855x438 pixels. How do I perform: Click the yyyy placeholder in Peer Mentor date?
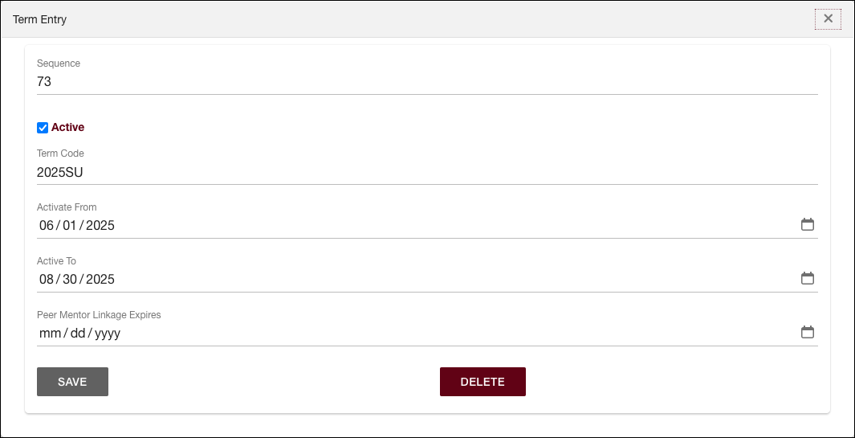click(x=108, y=334)
